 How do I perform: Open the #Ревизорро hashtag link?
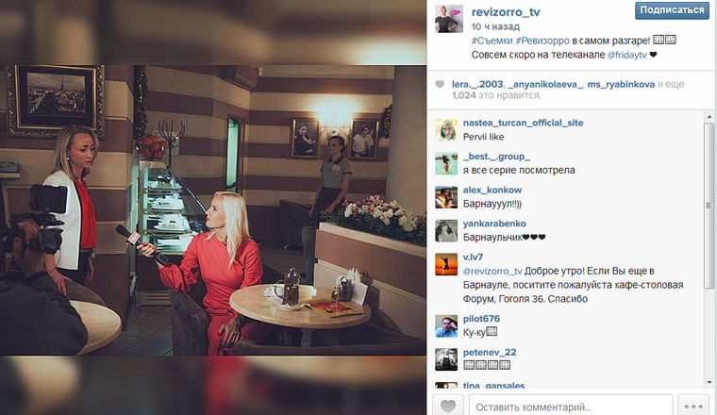click(542, 41)
